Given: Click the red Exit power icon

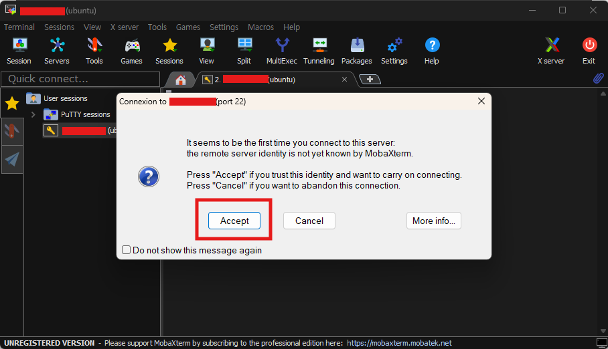Looking at the screenshot, I should tap(589, 51).
